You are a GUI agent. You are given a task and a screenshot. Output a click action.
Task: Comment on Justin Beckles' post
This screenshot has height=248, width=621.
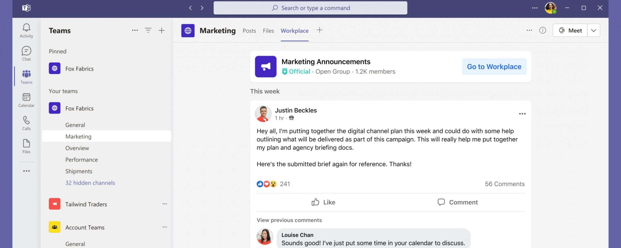tap(458, 202)
